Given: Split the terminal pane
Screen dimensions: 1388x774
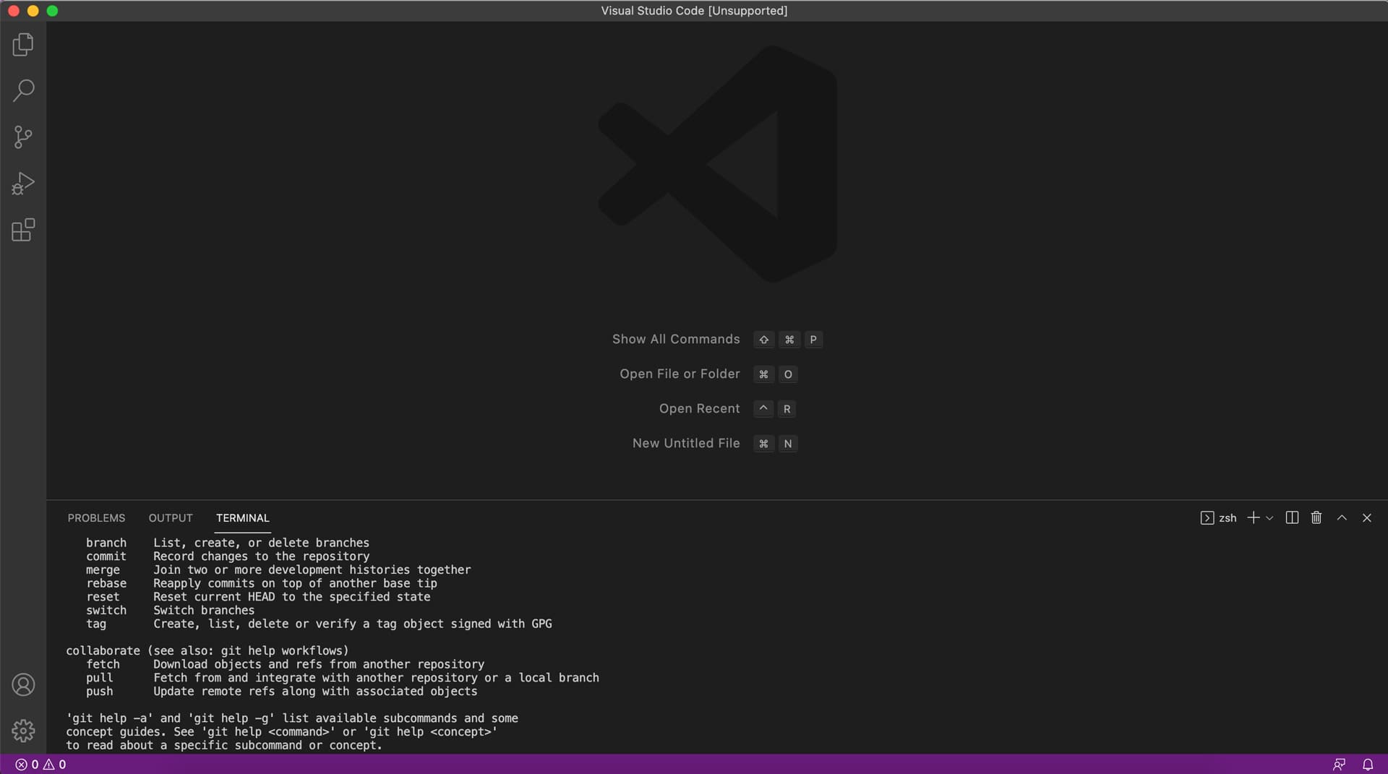Looking at the screenshot, I should [1292, 517].
